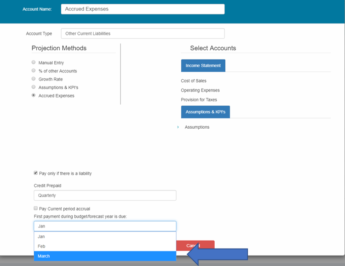The width and height of the screenshot is (345, 266).
Task: Switch to Assumptions & KPI's tab
Action: 205,112
